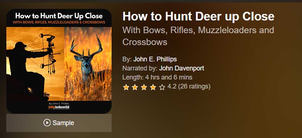This screenshot has width=302, height=138.
Task: Click the subtitle With Bows, Rifles, Muzzleloaders and Crossbows
Action: coord(198,36)
